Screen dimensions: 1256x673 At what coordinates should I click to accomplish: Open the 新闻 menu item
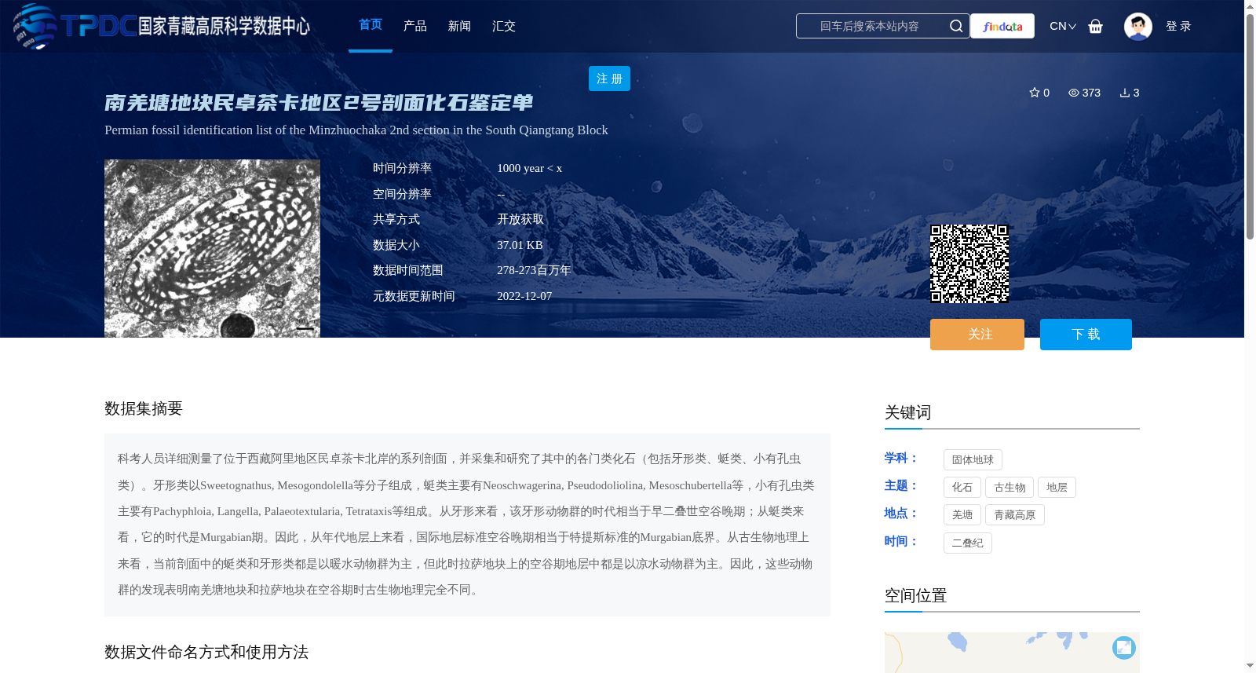click(x=459, y=26)
